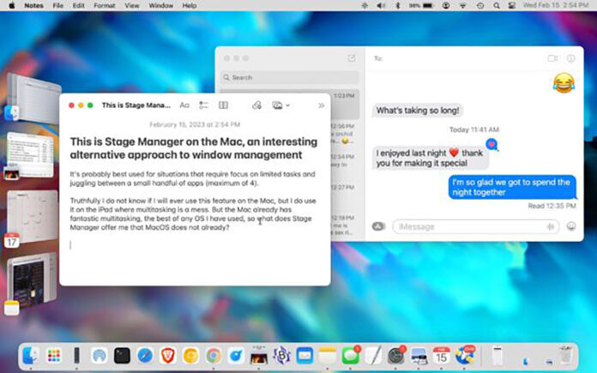597x373 pixels.
Task: Open the text format Aa button in Notes
Action: click(184, 105)
